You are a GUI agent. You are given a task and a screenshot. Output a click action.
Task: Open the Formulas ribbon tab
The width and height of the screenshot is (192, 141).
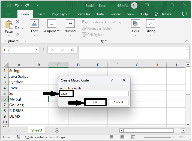[83, 14]
